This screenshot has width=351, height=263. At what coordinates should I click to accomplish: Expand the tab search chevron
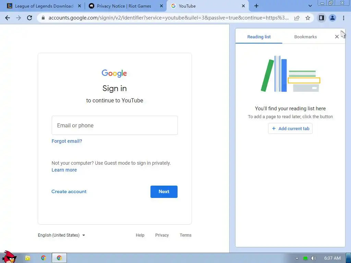click(310, 6)
